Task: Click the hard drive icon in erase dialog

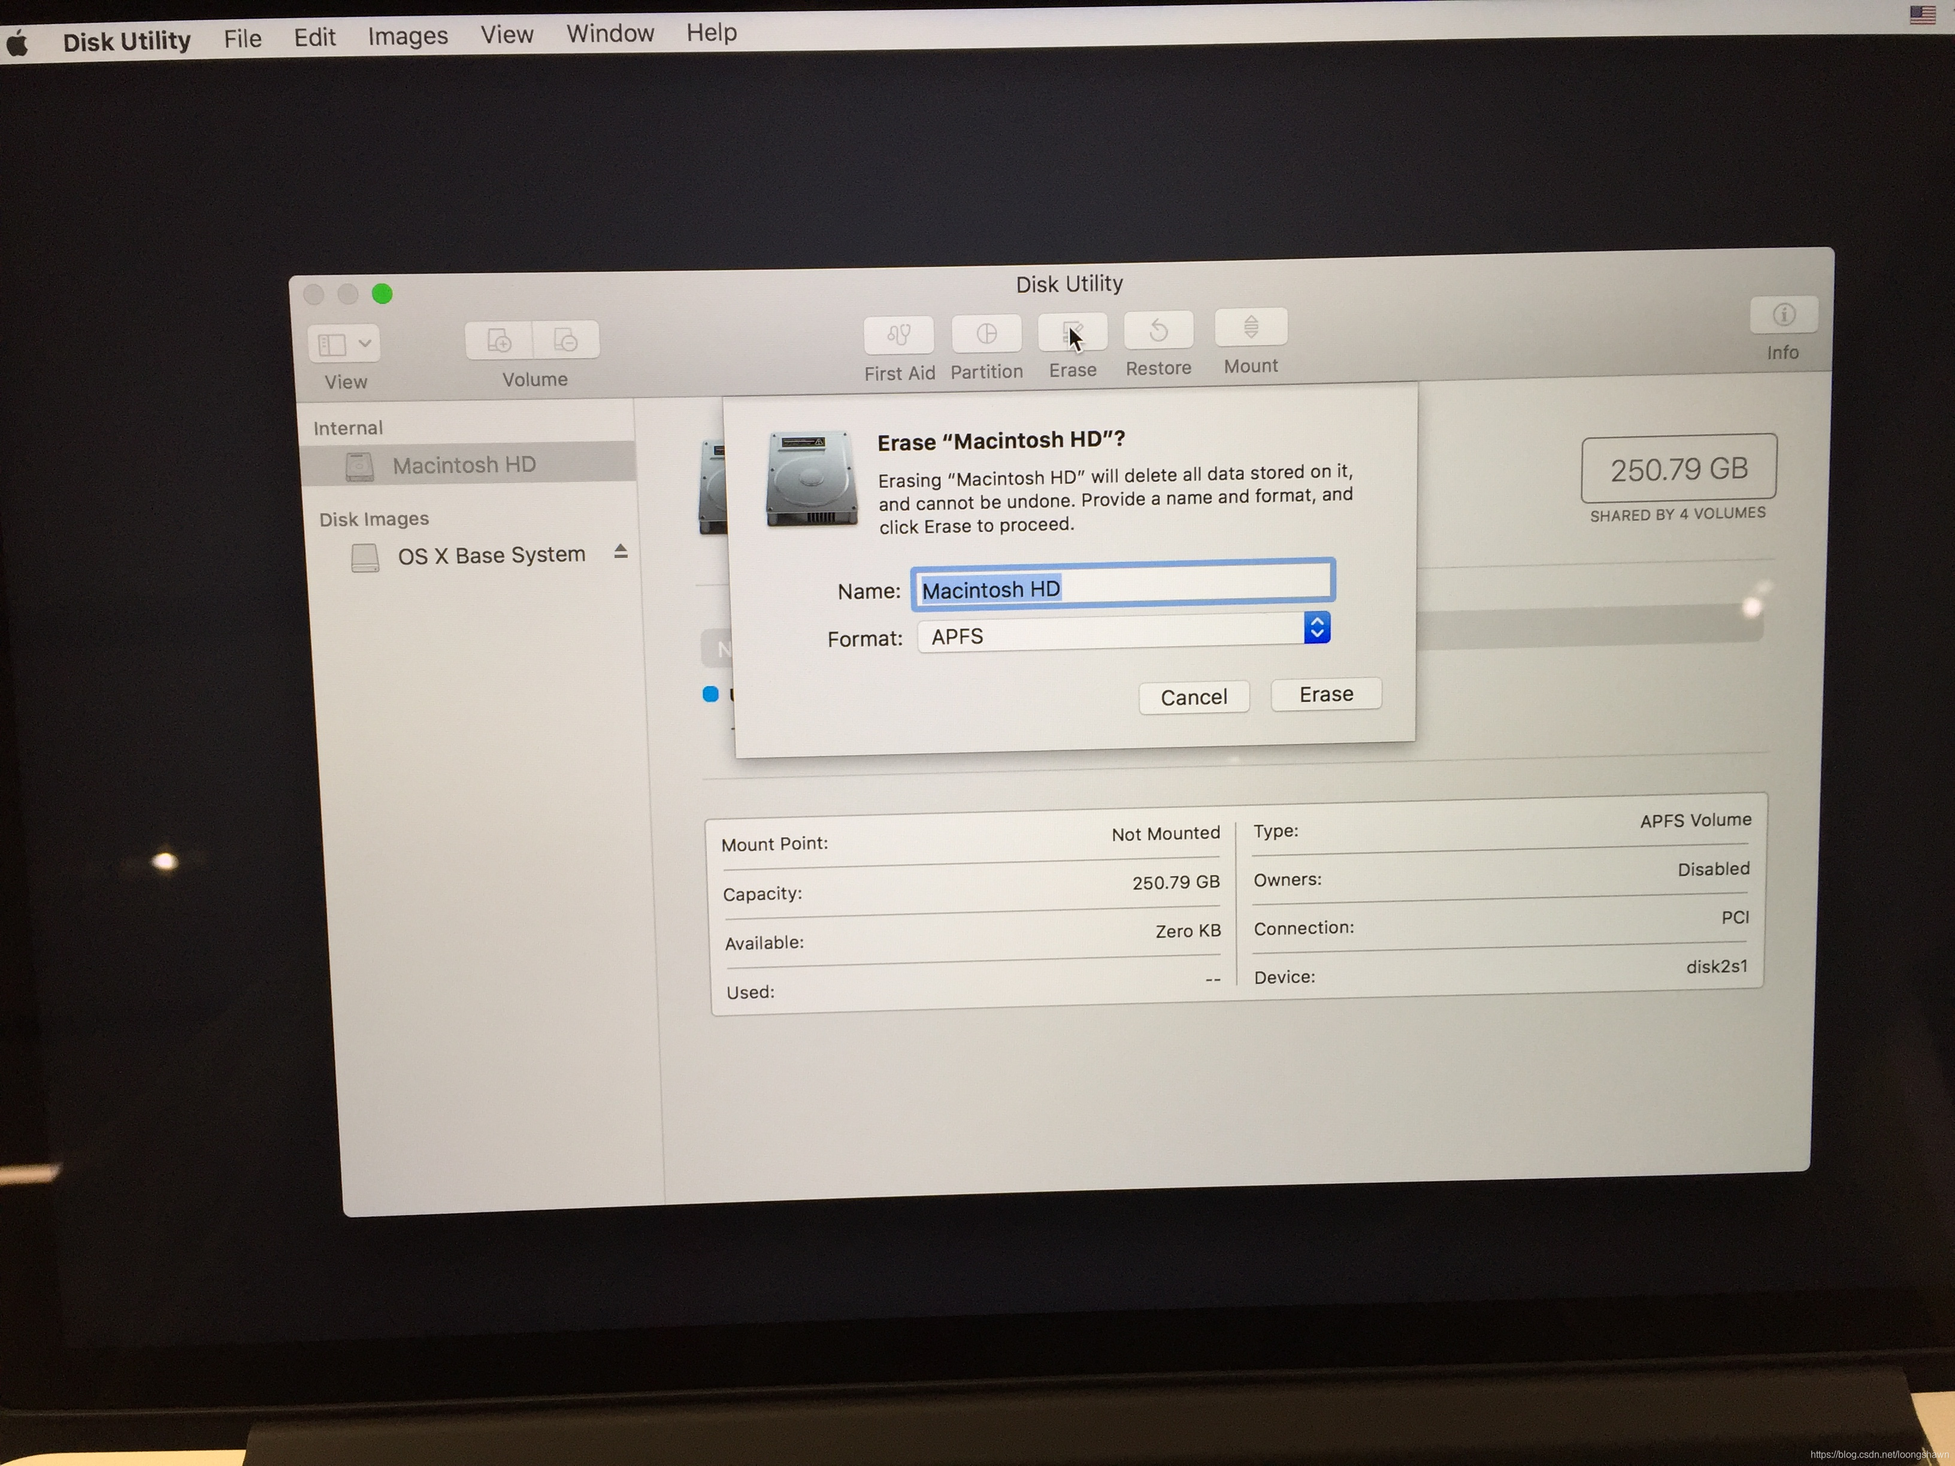Action: 812,480
